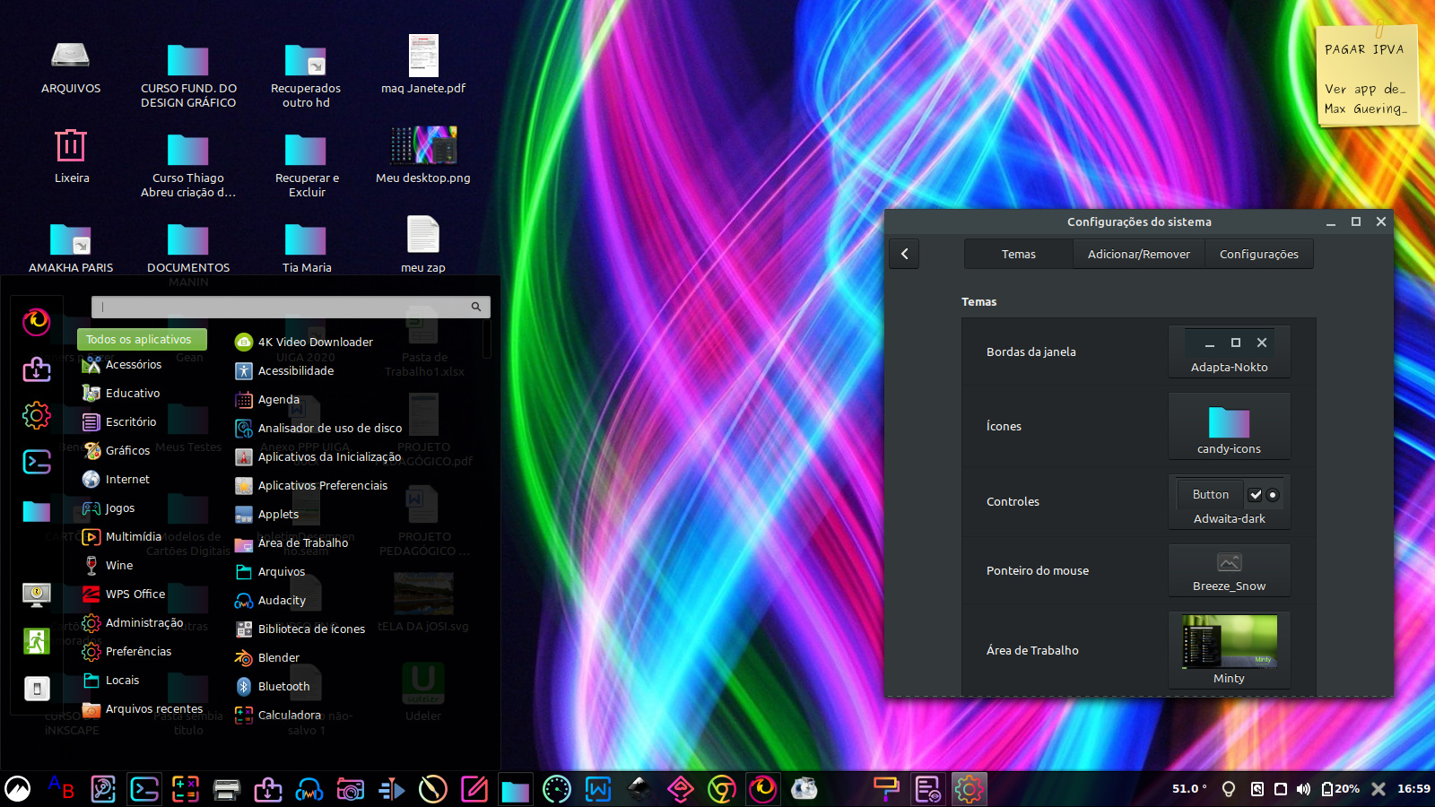Switch to the Configurações tab
1435x807 pixels.
(x=1258, y=255)
